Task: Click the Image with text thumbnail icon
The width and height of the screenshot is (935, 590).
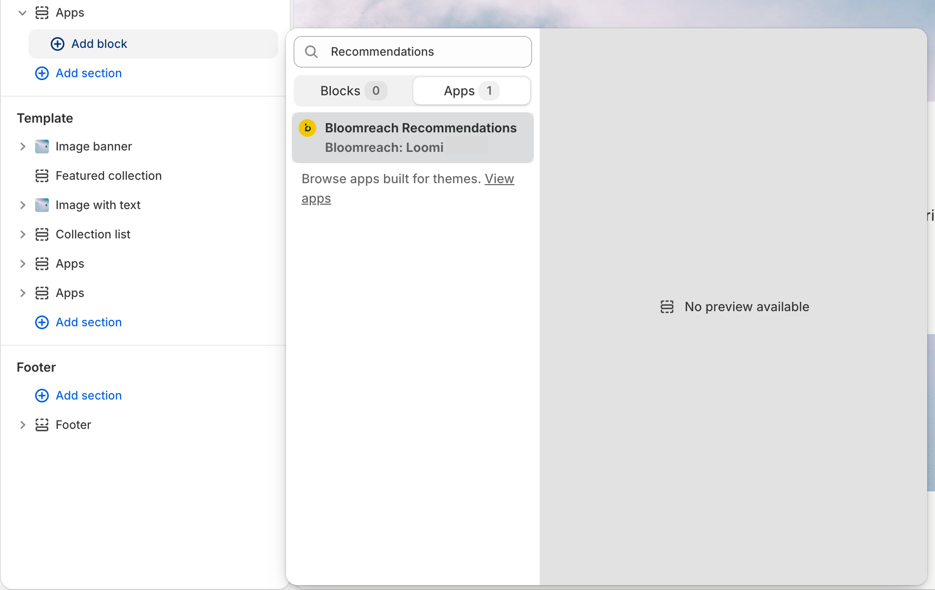Action: (x=42, y=205)
